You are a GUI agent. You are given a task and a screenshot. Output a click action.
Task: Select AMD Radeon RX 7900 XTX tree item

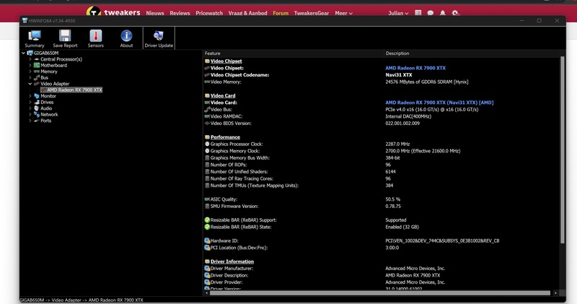coord(74,90)
